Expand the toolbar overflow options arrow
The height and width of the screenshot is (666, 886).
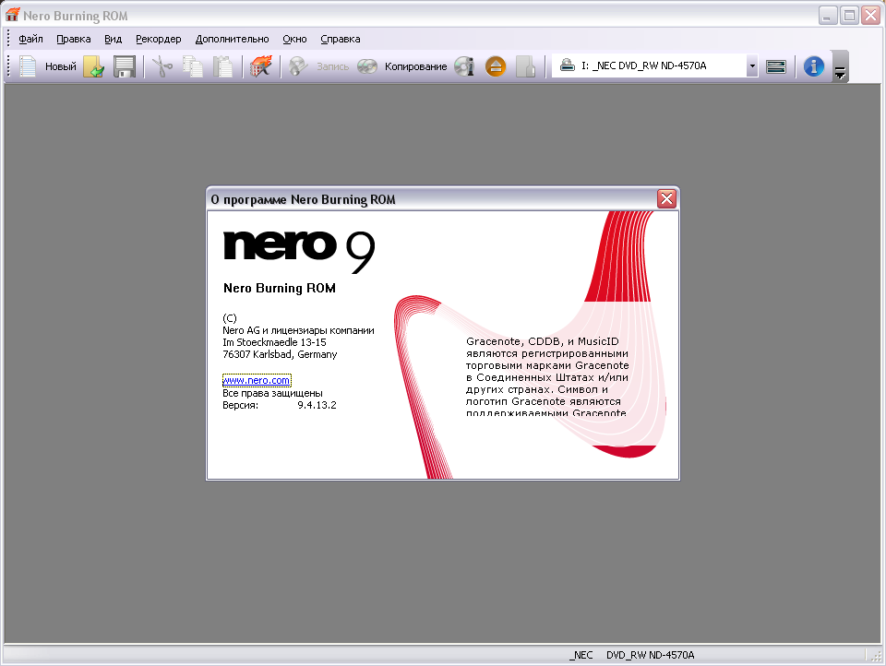pyautogui.click(x=840, y=66)
